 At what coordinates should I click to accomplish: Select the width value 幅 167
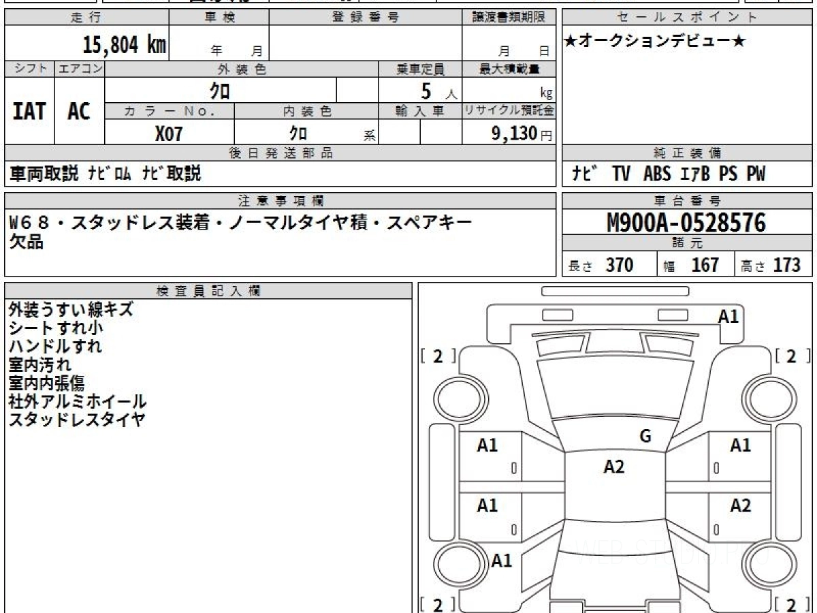[x=692, y=265]
